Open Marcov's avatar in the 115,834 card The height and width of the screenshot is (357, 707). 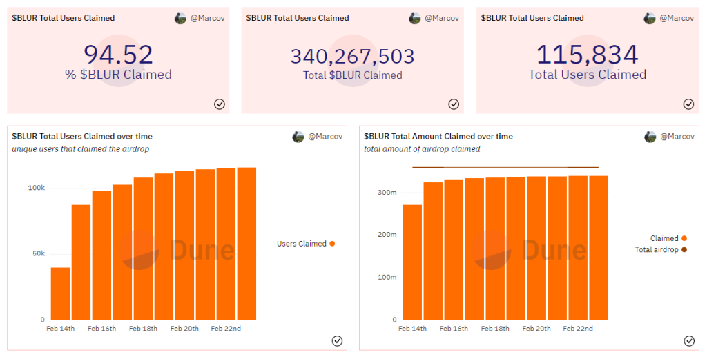649,19
